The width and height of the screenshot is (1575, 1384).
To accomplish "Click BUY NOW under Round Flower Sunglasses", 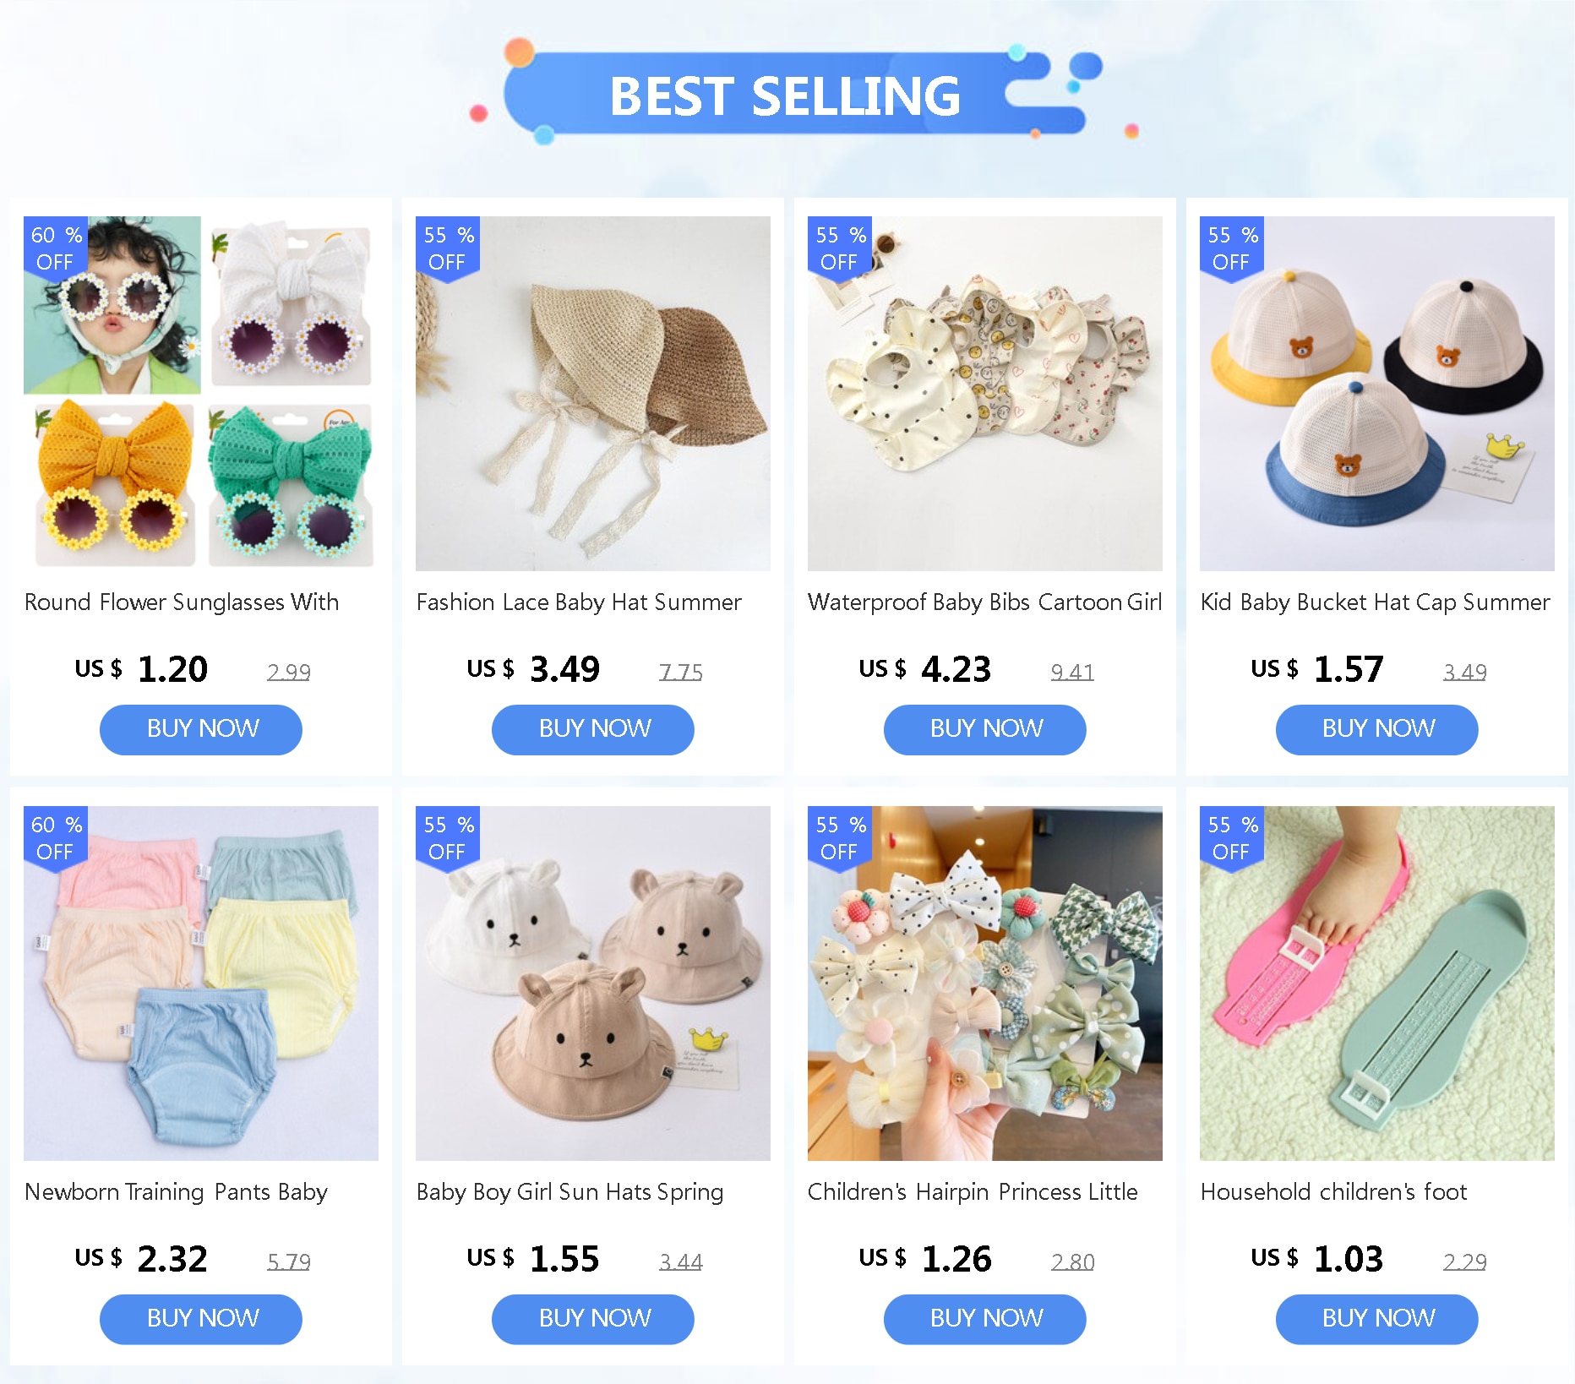I will click(x=201, y=729).
